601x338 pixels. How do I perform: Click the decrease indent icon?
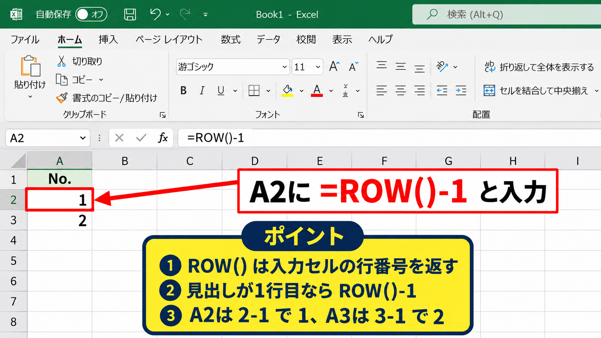click(442, 91)
